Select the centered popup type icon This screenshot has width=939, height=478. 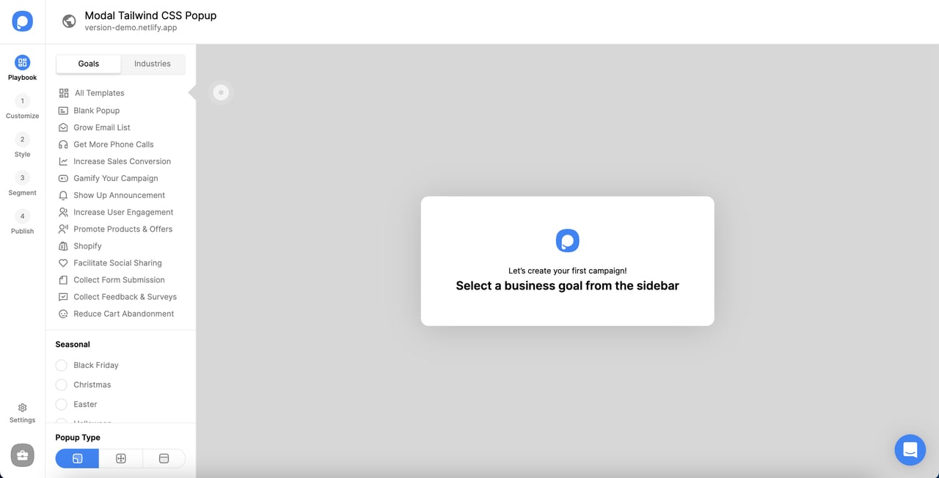click(121, 458)
